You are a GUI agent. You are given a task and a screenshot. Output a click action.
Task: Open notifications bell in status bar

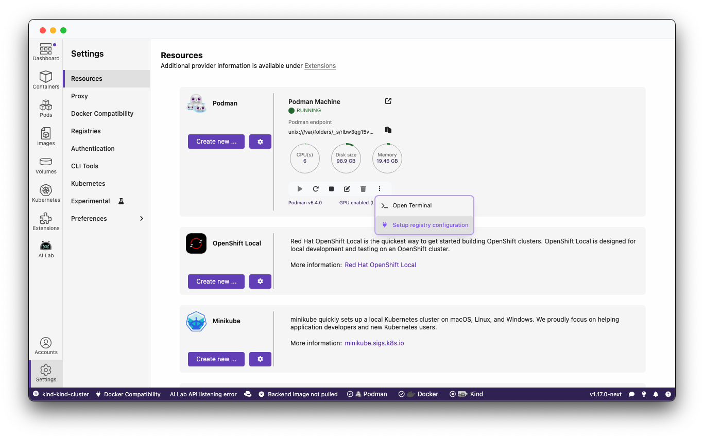pyautogui.click(x=656, y=394)
